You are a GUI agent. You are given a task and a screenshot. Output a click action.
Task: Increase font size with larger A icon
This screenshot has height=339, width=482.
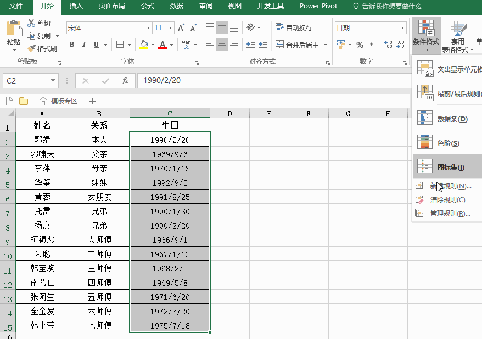pos(181,27)
